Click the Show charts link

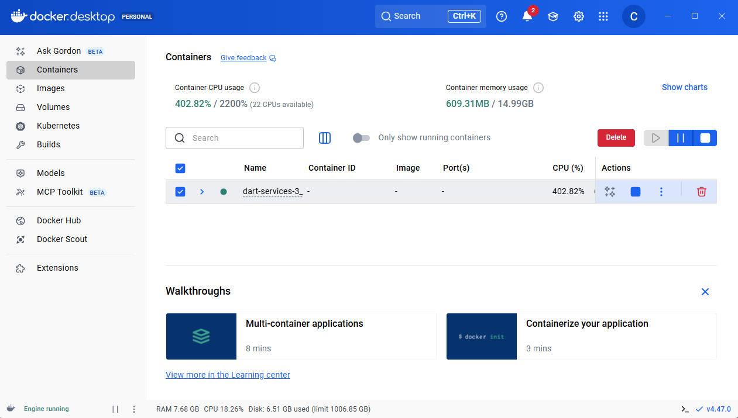click(684, 87)
